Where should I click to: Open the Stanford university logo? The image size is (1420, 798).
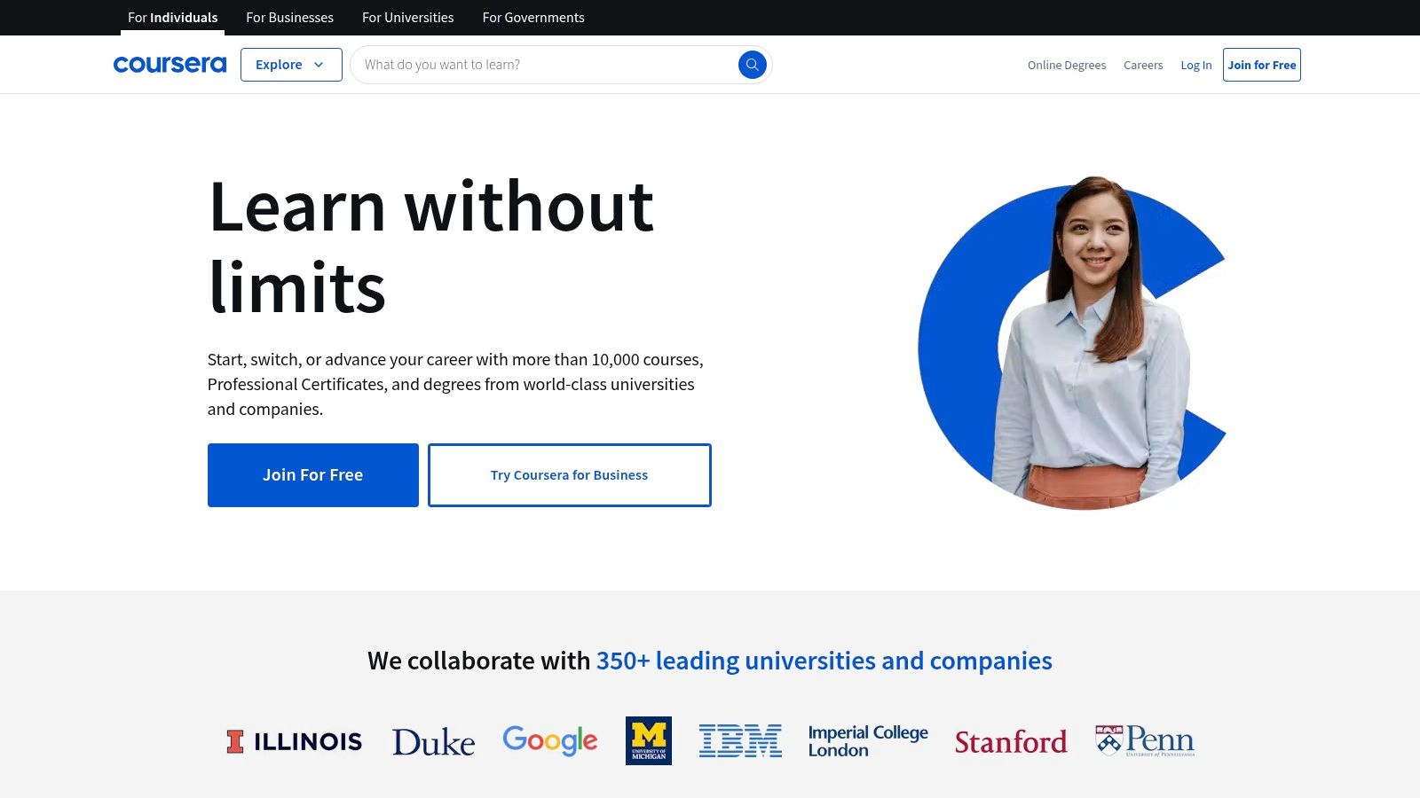(1011, 742)
